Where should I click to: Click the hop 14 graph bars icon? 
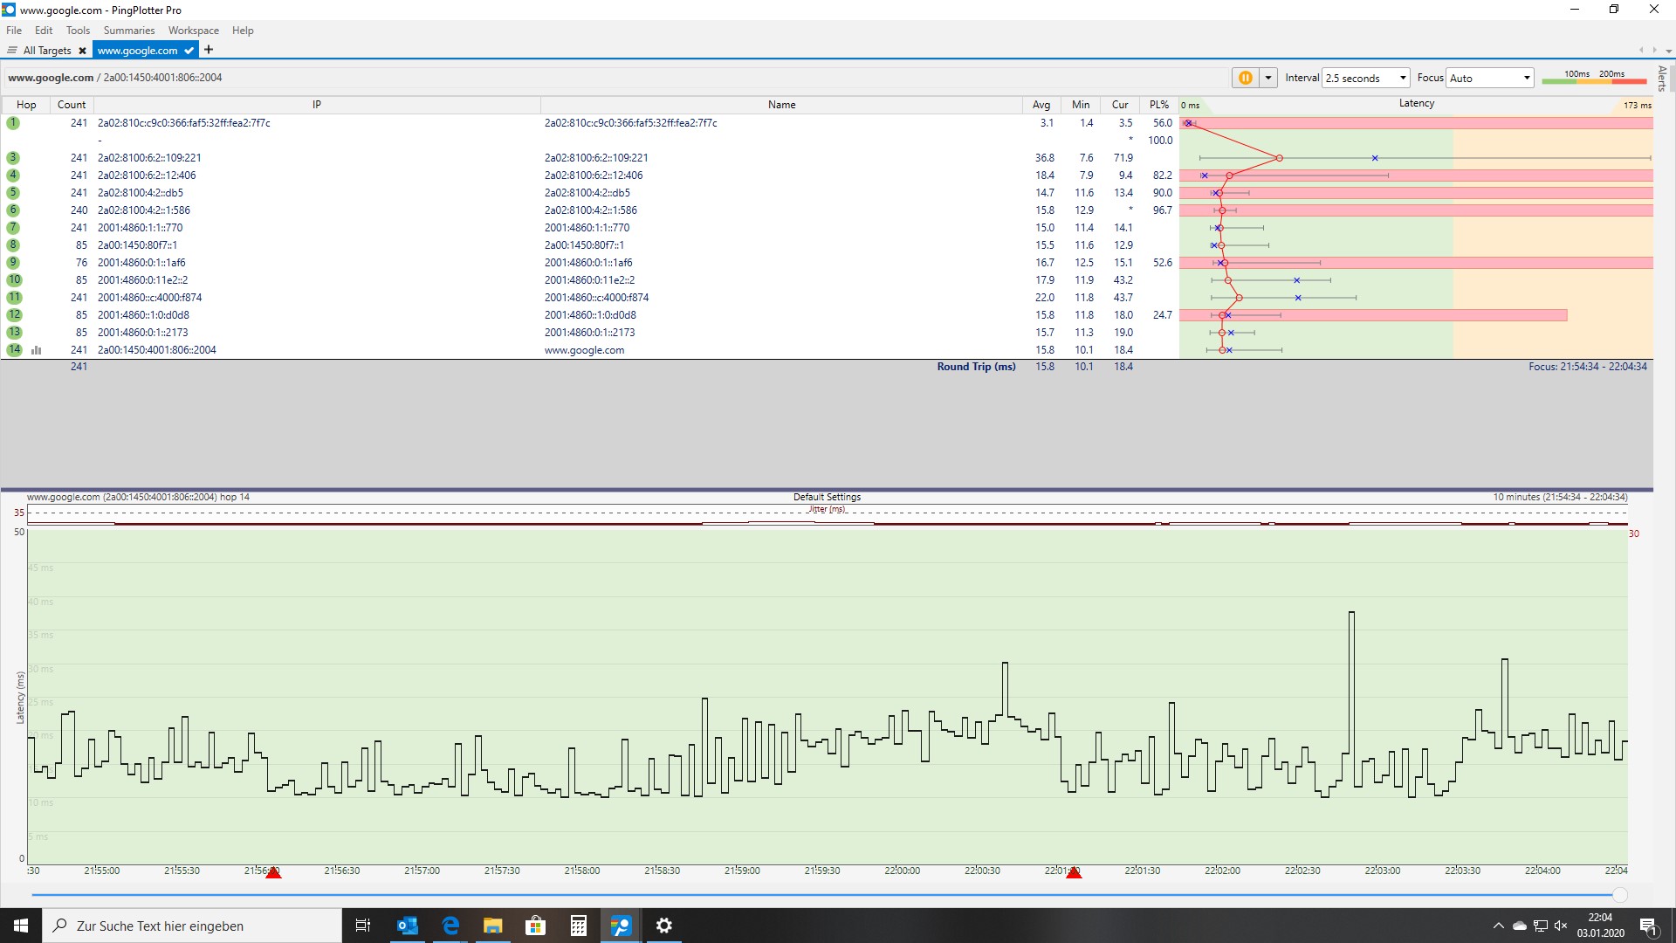coord(37,350)
